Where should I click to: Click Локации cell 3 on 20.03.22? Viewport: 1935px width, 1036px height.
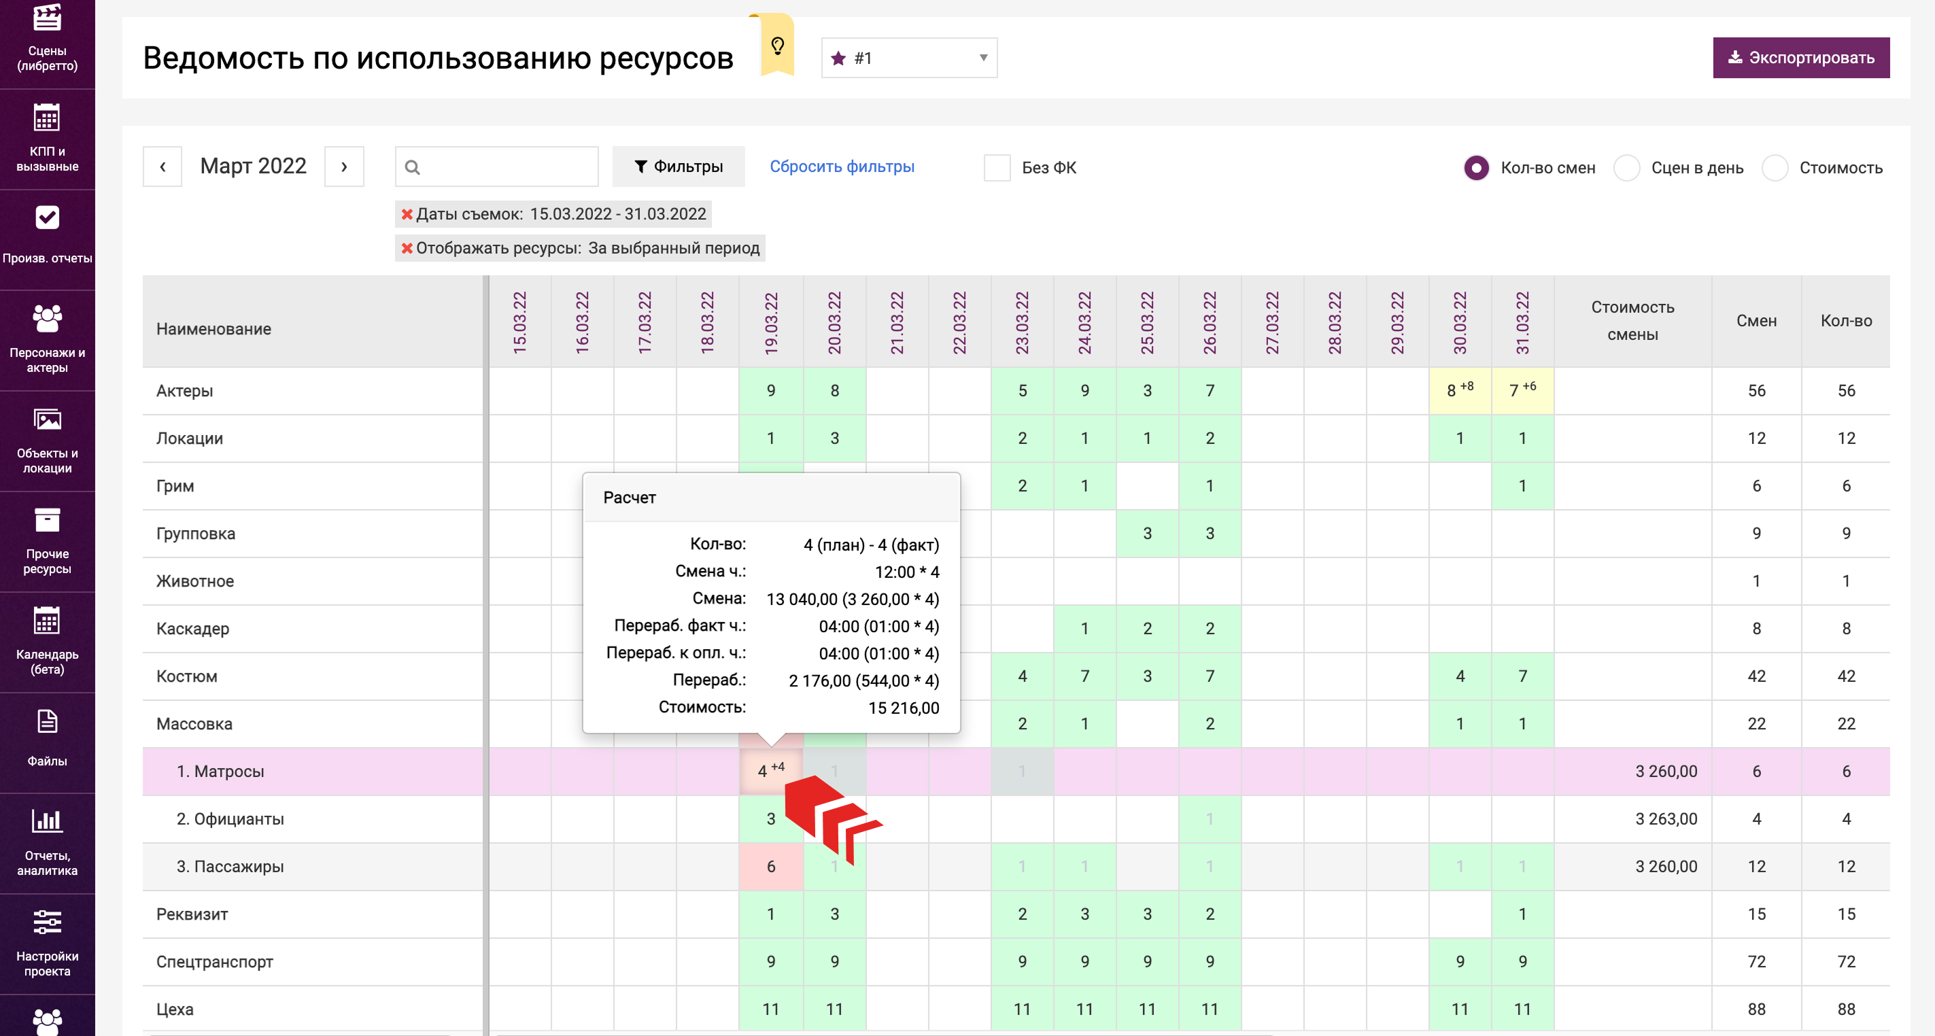point(834,438)
